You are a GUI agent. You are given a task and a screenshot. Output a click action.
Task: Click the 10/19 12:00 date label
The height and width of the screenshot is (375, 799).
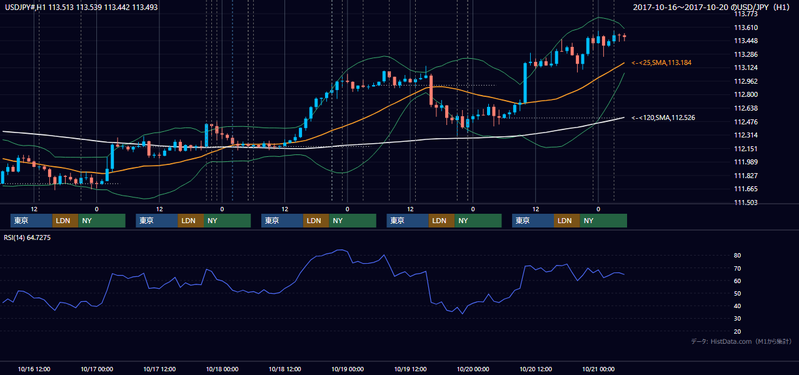411,369
